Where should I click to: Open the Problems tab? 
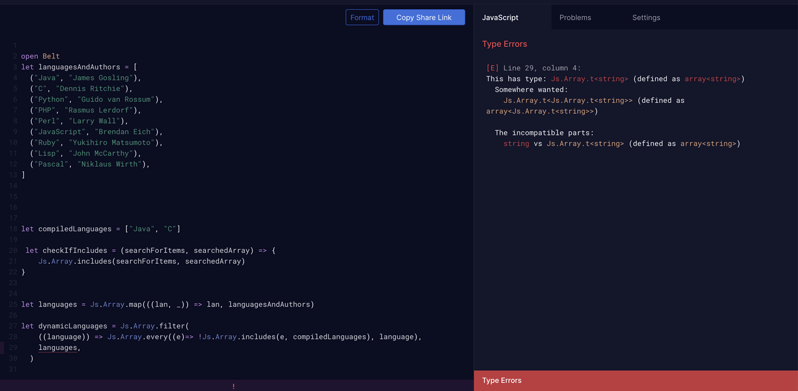pos(575,17)
